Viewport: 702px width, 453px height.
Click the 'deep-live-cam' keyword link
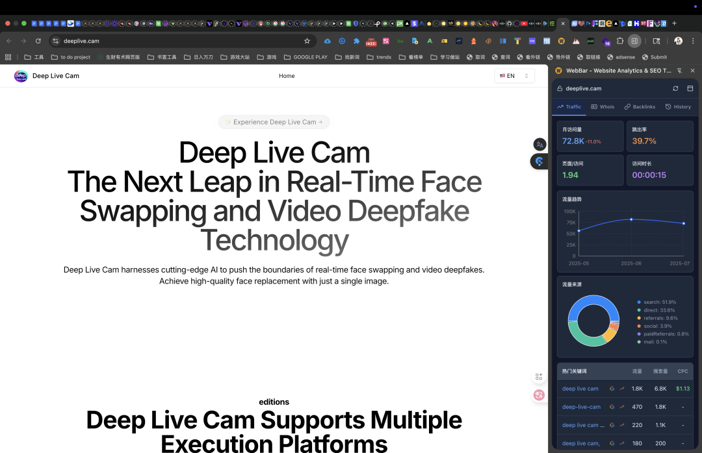click(x=582, y=407)
